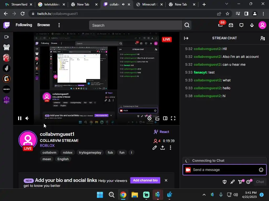Open Chrome menu three dots
The width and height of the screenshot is (269, 201).
tap(263, 14)
